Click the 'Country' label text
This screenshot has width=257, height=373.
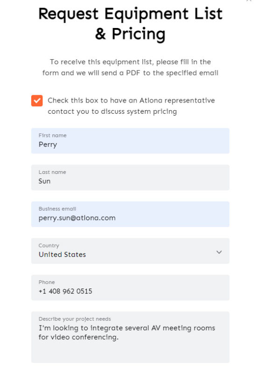(x=49, y=246)
